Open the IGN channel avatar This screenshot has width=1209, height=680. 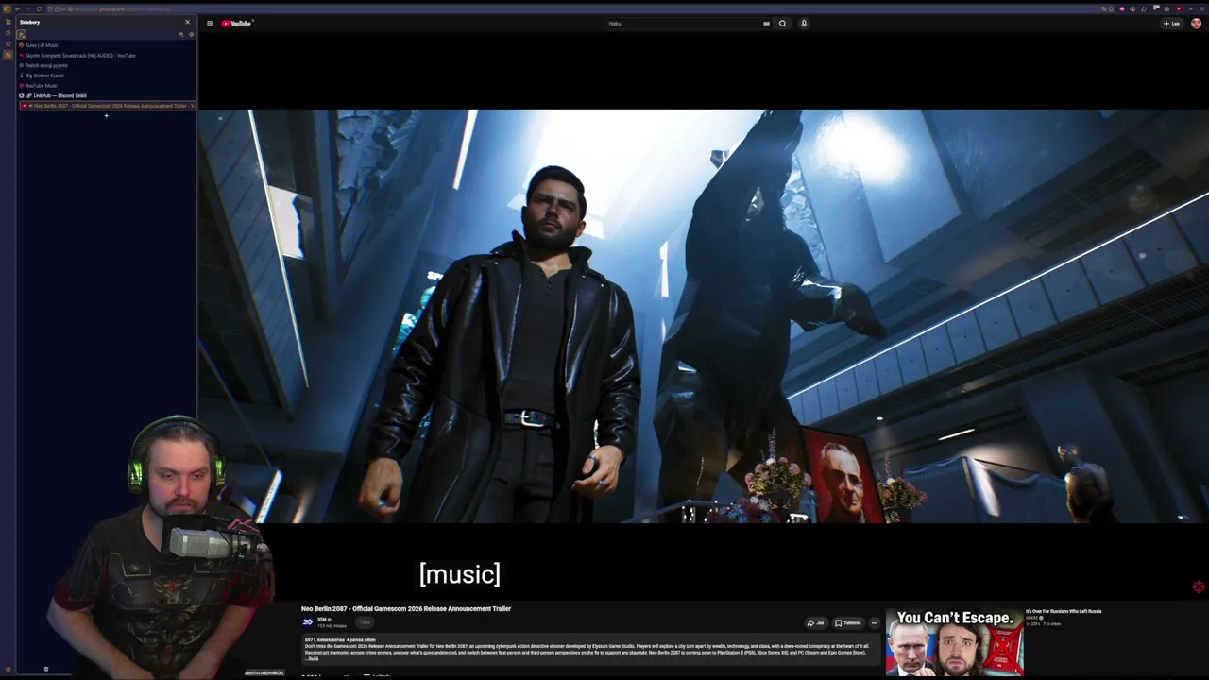point(307,622)
